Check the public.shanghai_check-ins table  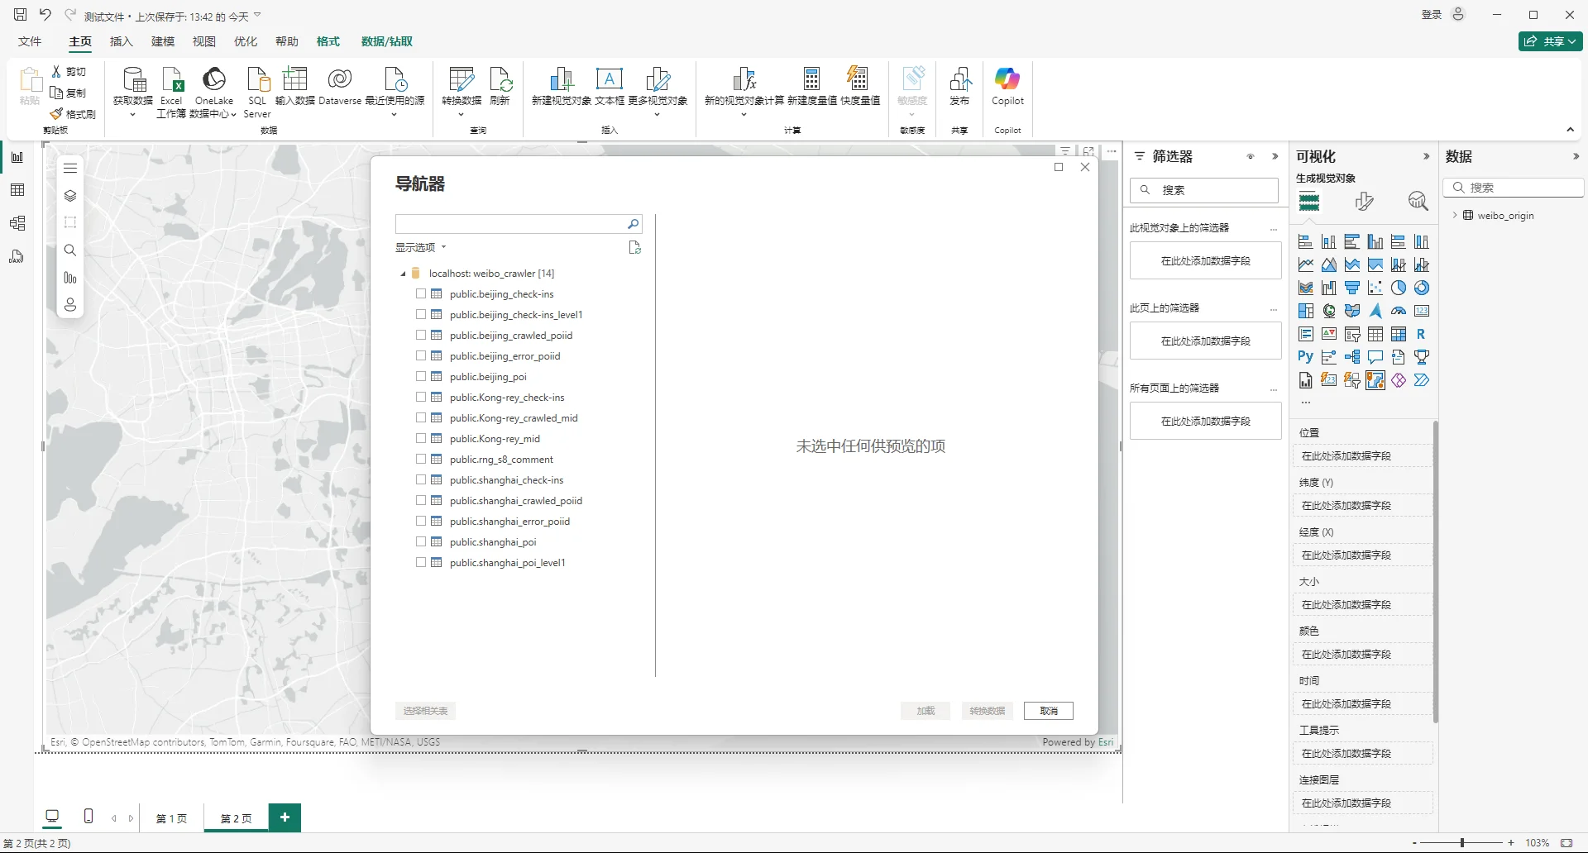point(420,479)
